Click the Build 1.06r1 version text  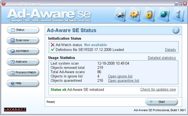click(x=178, y=110)
